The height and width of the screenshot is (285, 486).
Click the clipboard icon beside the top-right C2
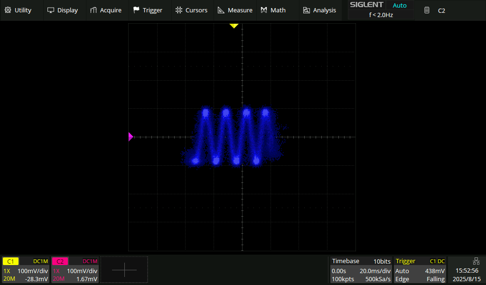point(427,10)
